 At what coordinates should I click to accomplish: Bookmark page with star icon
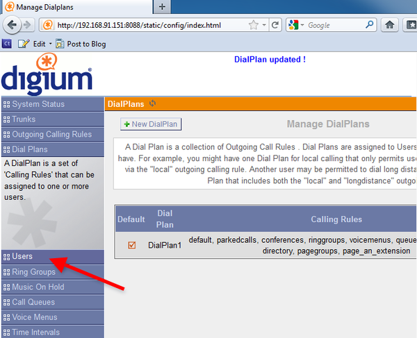pyautogui.click(x=254, y=25)
